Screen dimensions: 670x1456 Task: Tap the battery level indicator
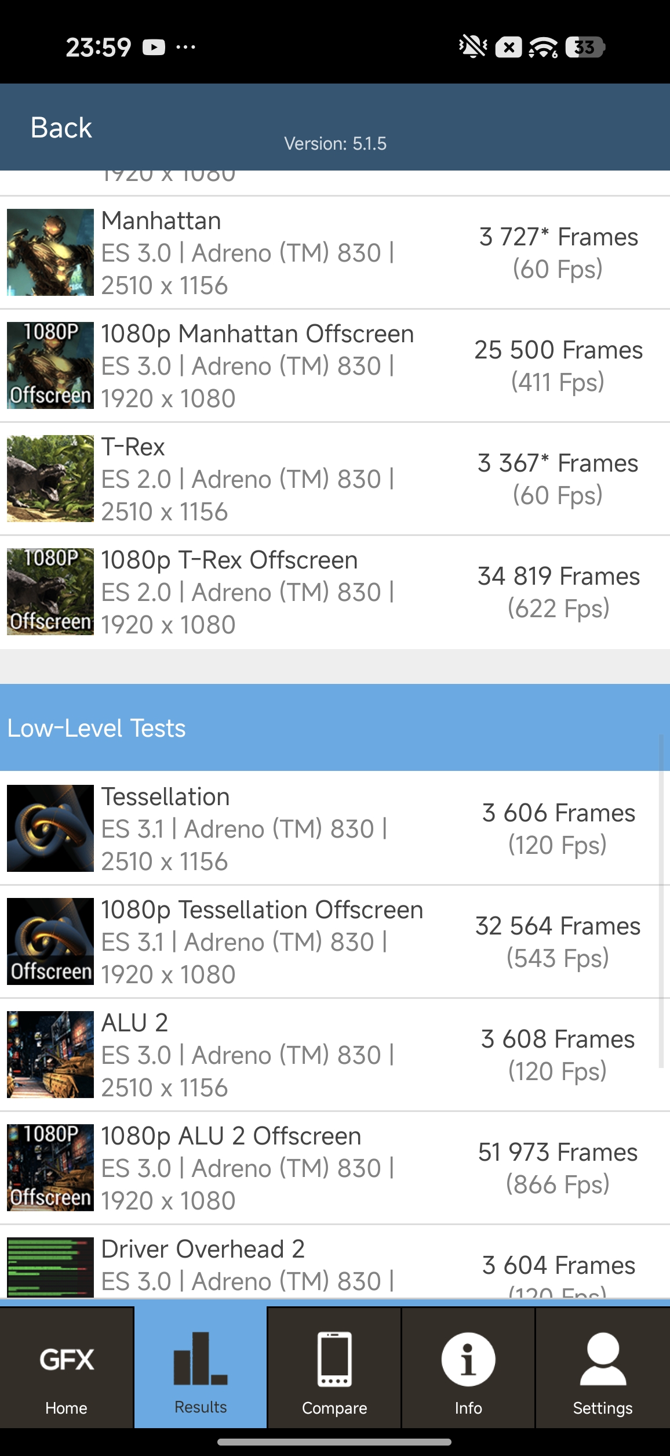point(585,47)
